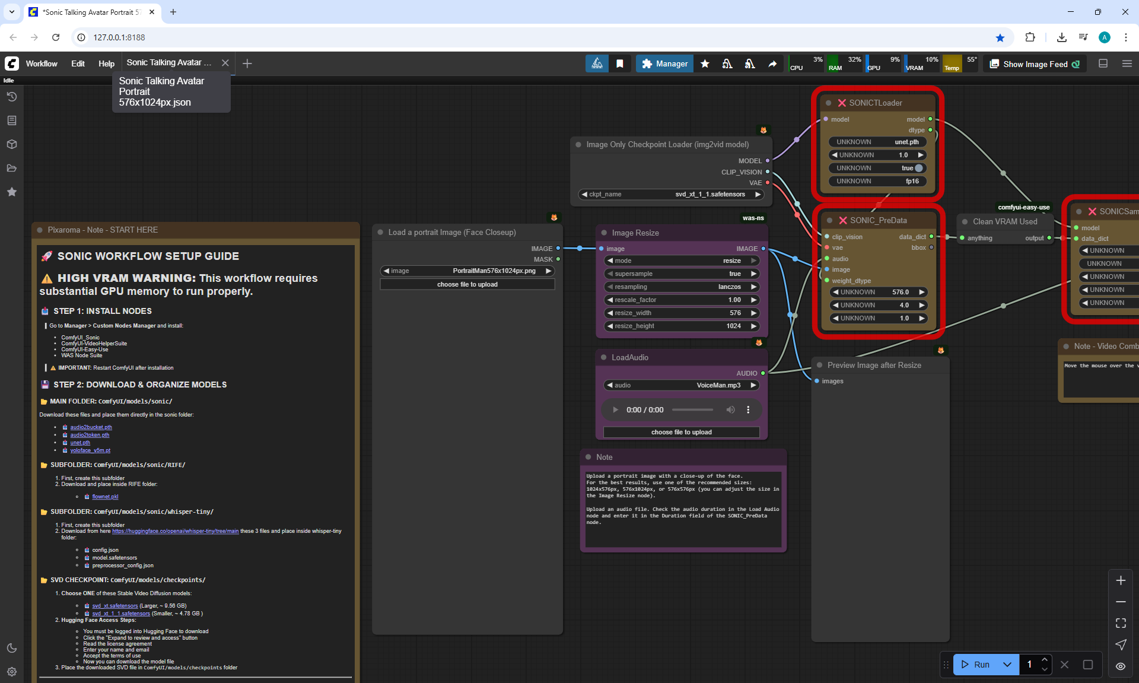Toggle the true switch in SONICTLoader
The width and height of the screenshot is (1139, 683).
pyautogui.click(x=918, y=168)
